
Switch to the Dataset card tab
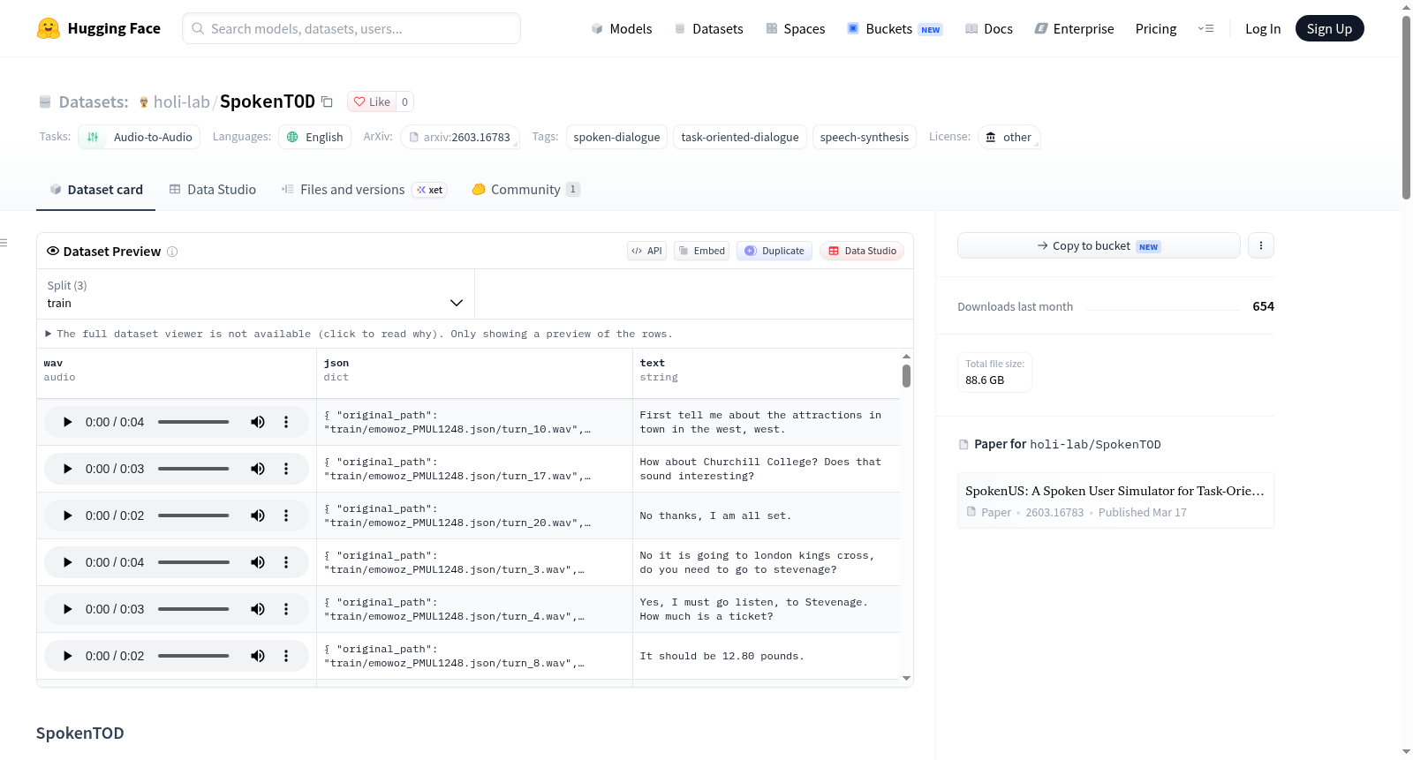(95, 190)
